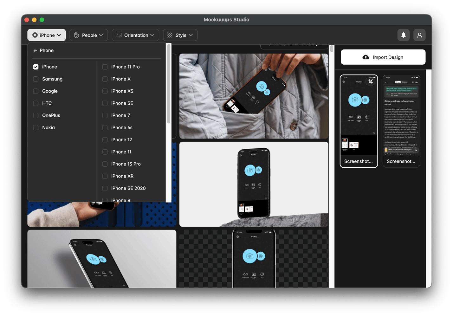This screenshot has width=453, height=316.
Task: Clear the iPhone filter via the x icon
Action: click(35, 35)
